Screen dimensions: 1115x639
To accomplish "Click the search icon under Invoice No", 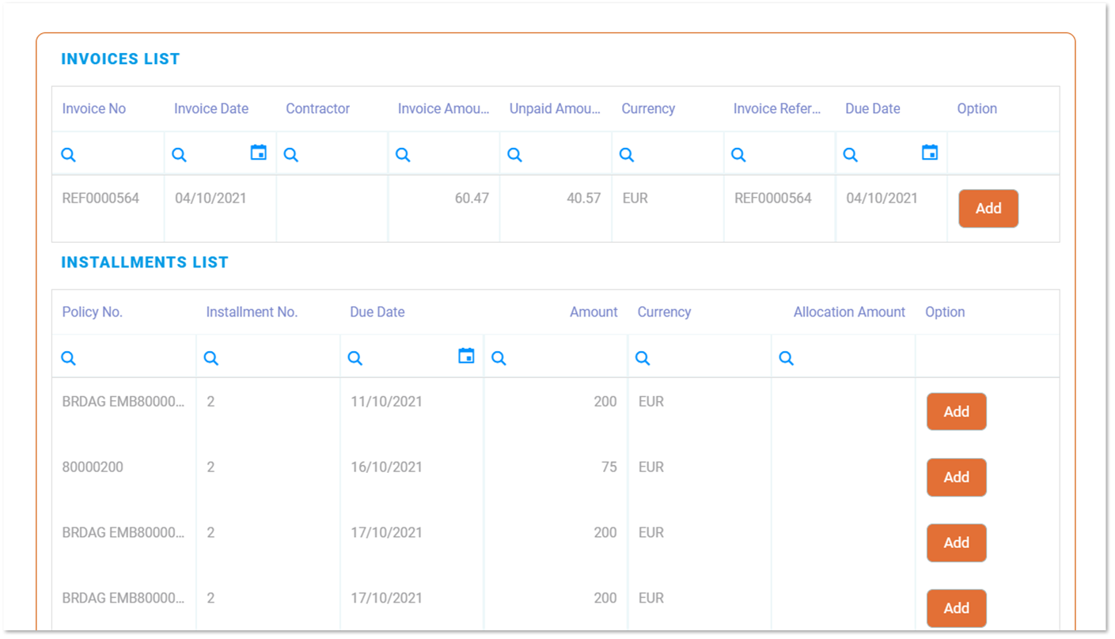I will click(x=69, y=155).
